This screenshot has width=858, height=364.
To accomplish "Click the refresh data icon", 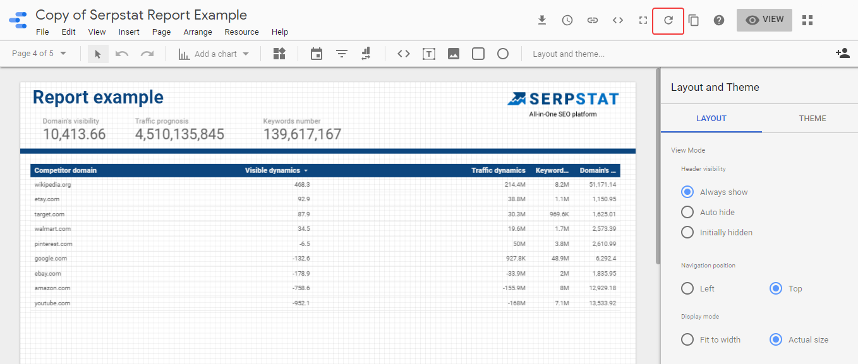I will (668, 20).
